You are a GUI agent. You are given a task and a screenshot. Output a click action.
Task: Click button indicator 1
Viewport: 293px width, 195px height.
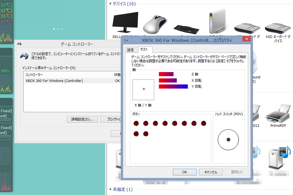coord(136,123)
